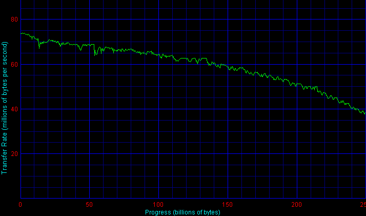Click the Y-axis label 40

[14, 109]
